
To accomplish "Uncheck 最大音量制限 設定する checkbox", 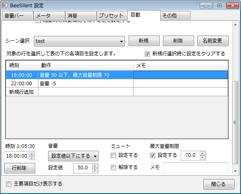I will point(152,156).
